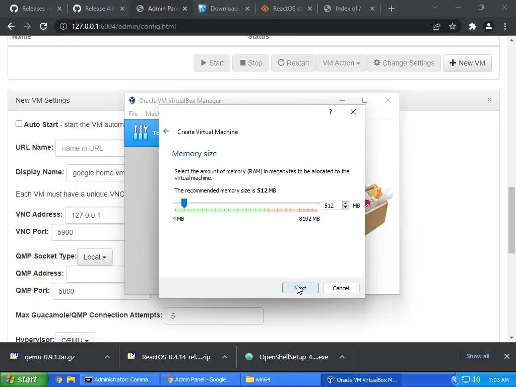
Task: Click the Restart VM button
Action: [293, 63]
